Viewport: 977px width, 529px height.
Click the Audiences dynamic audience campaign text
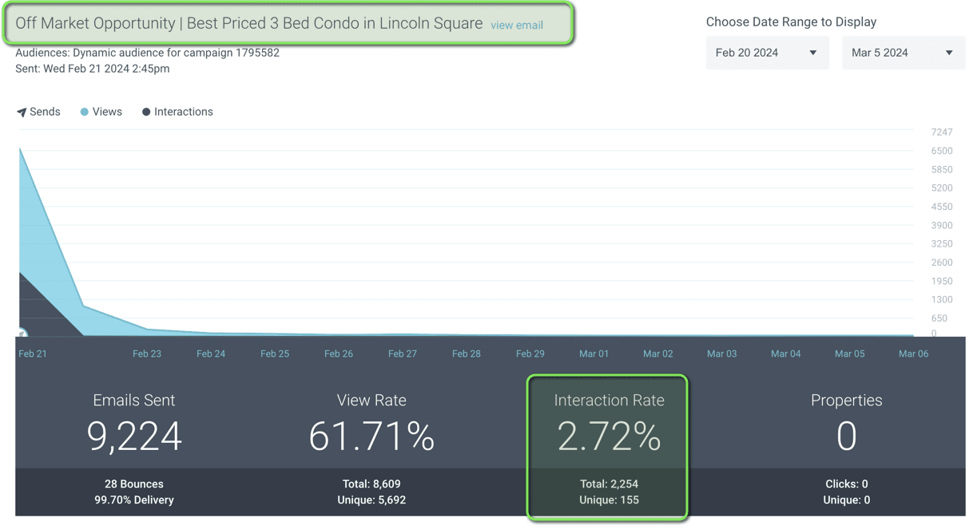coord(147,53)
